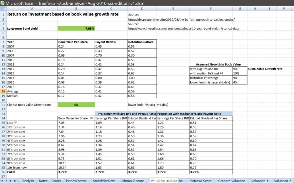Click column header B to select column
This screenshot has width=294, height=183.
(x=76, y=9)
